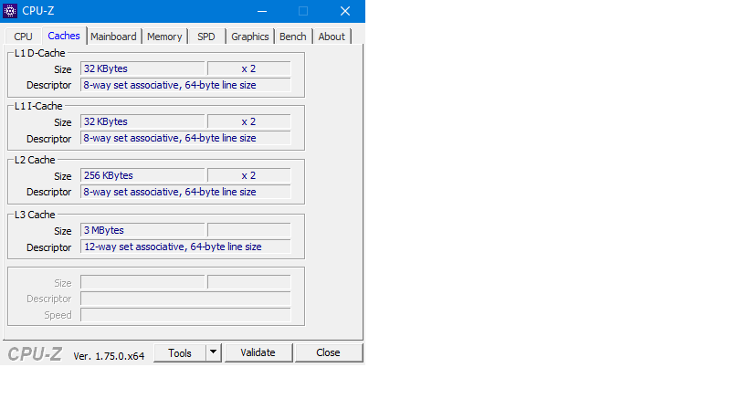Click the L1 D-Cache group label
Image resolution: width=748 pixels, height=420 pixels.
pos(39,53)
